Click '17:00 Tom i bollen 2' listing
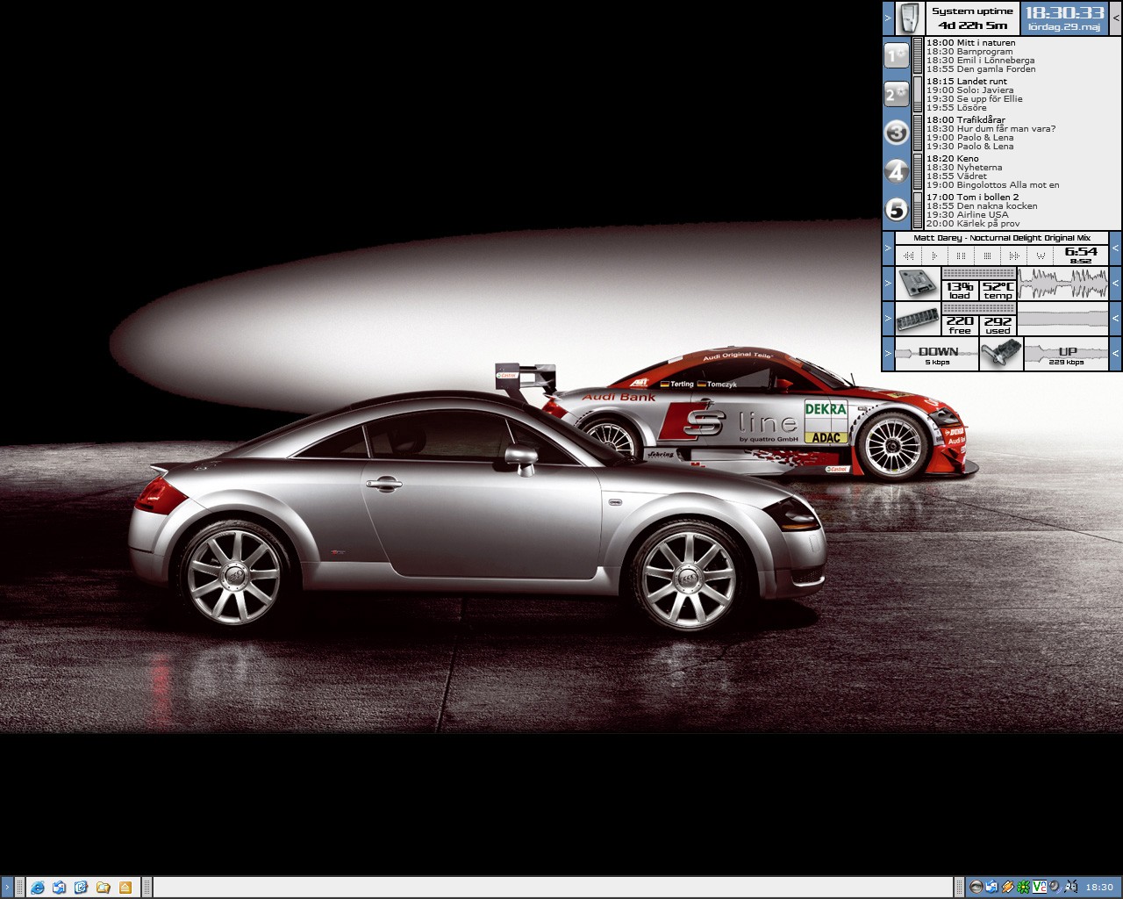Viewport: 1123px width, 899px height. click(972, 197)
